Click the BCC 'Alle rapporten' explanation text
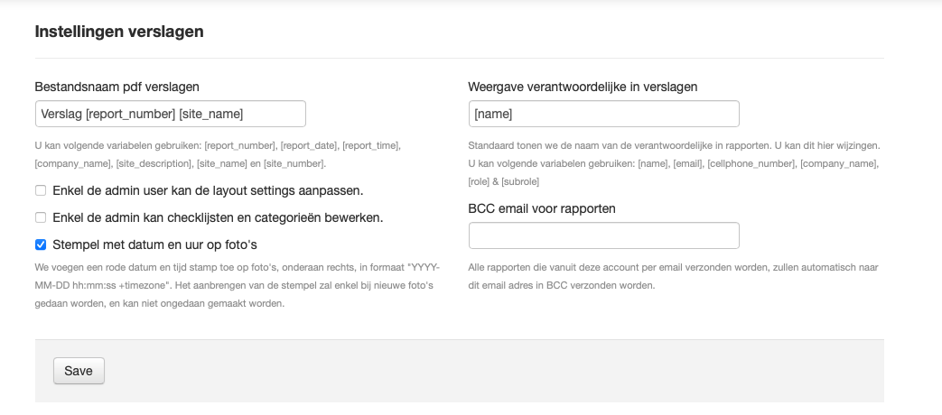942x415 pixels. coord(673,276)
